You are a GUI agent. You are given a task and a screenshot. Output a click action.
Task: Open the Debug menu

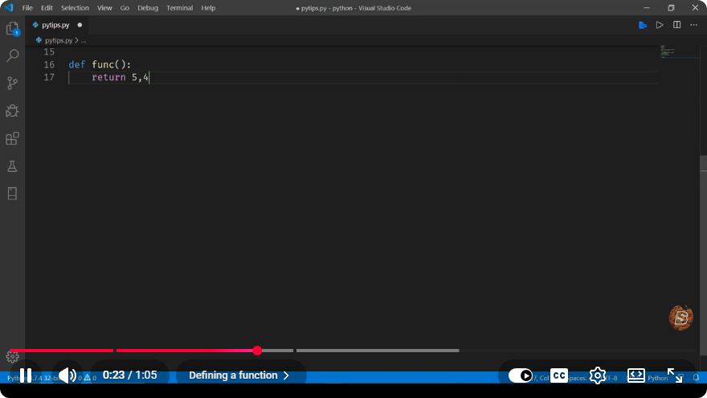click(x=148, y=8)
